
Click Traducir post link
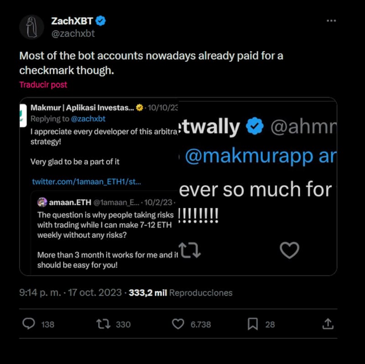pyautogui.click(x=43, y=85)
